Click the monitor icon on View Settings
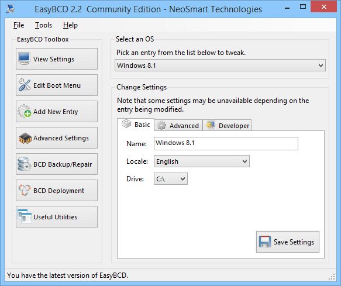The width and height of the screenshot is (341, 286). click(x=24, y=58)
